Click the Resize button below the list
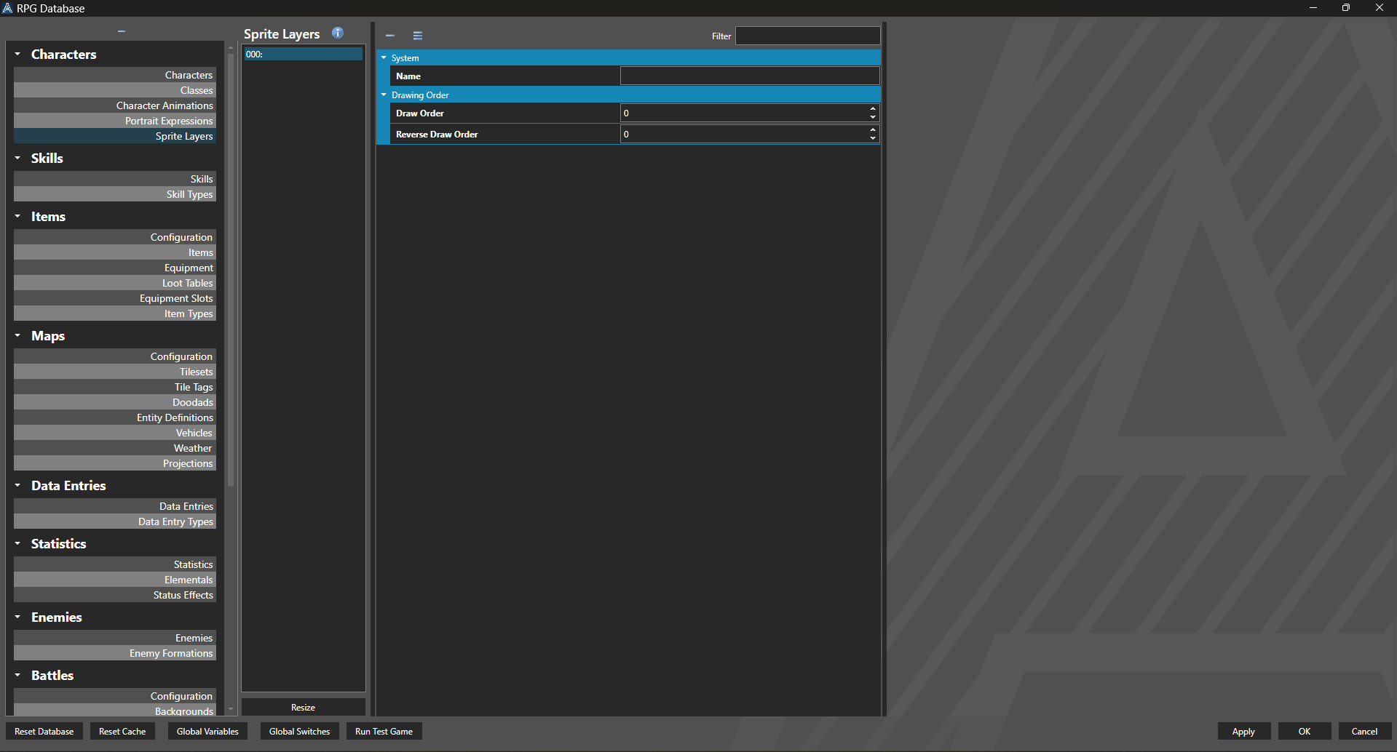 pyautogui.click(x=303, y=708)
